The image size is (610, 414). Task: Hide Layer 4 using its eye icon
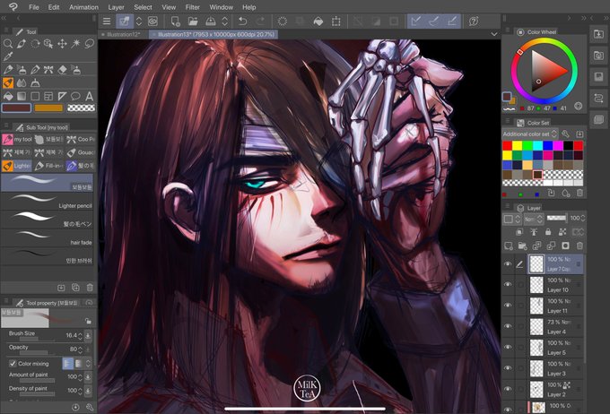click(508, 326)
